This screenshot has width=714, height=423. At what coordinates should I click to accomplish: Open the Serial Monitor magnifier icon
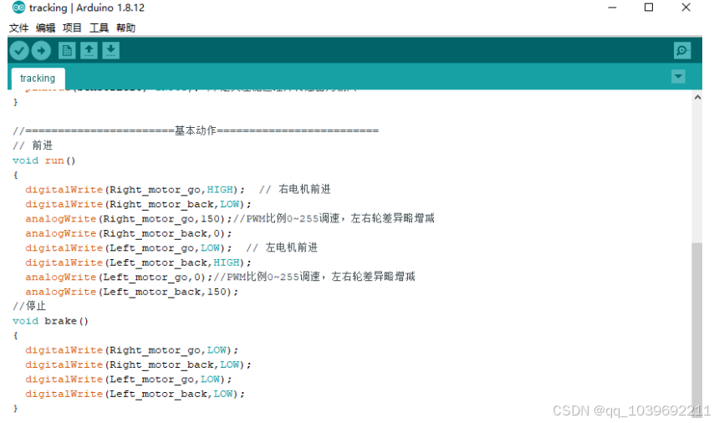coord(682,50)
